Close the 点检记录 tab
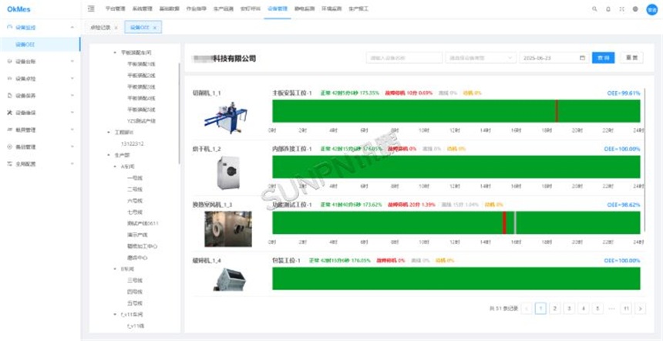This screenshot has height=341, width=663. [116, 28]
